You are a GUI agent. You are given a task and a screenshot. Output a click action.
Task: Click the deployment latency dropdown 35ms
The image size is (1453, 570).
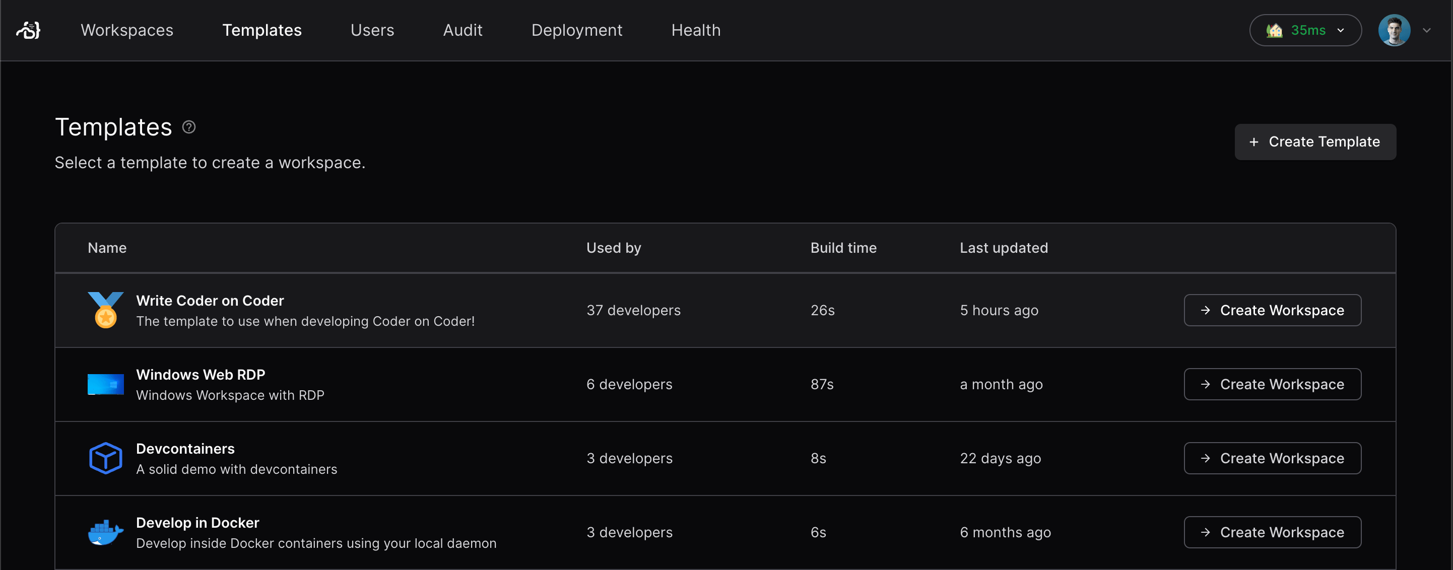(x=1303, y=29)
